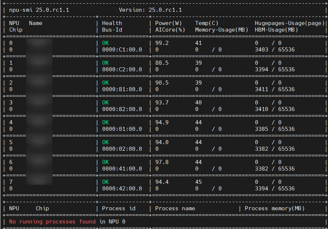The image size is (328, 229).
Task: Click the Health column header
Action: (x=112, y=23)
